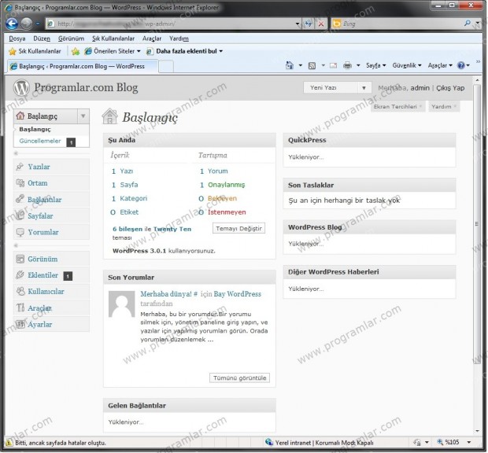The image size is (488, 453).
Task: Open the Sık Kullanılanlar menu in menu bar
Action: pyautogui.click(x=113, y=39)
